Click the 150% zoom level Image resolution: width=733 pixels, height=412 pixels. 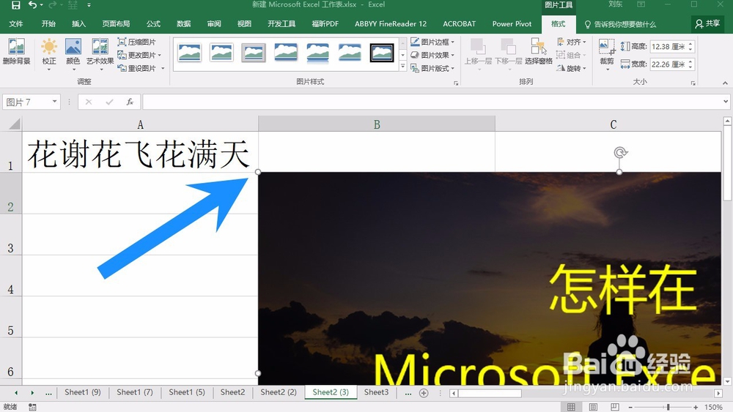tap(713, 407)
